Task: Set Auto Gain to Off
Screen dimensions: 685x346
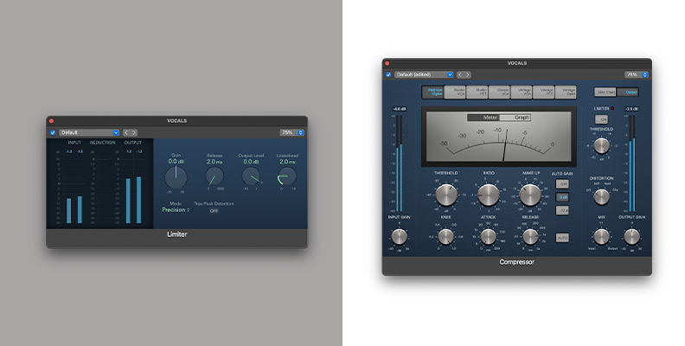Action: (x=562, y=184)
